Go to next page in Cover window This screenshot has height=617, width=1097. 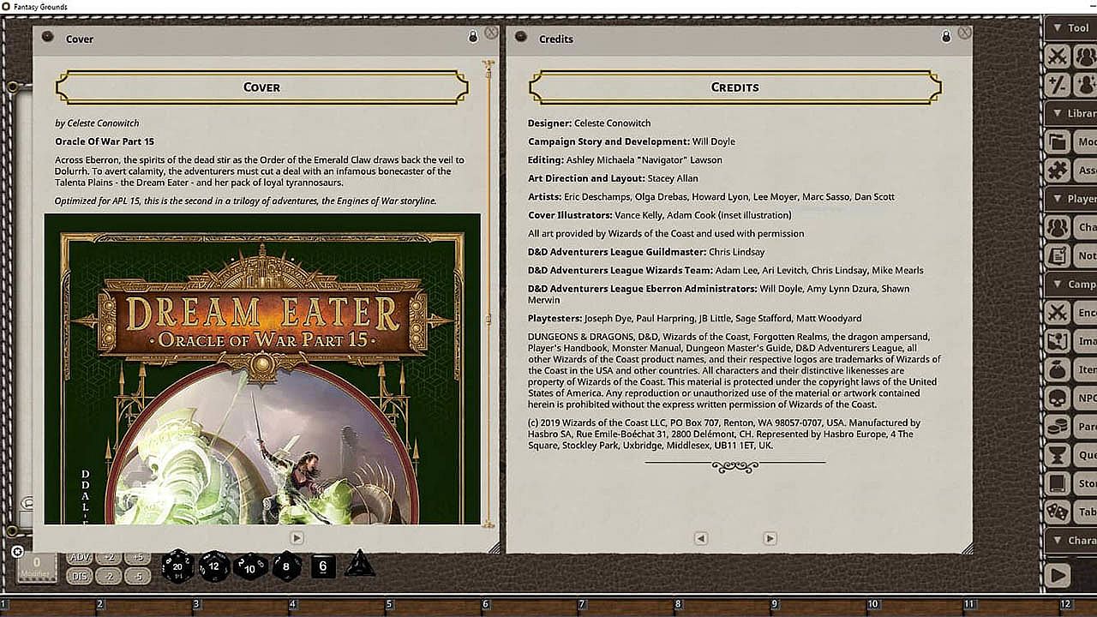click(x=297, y=538)
